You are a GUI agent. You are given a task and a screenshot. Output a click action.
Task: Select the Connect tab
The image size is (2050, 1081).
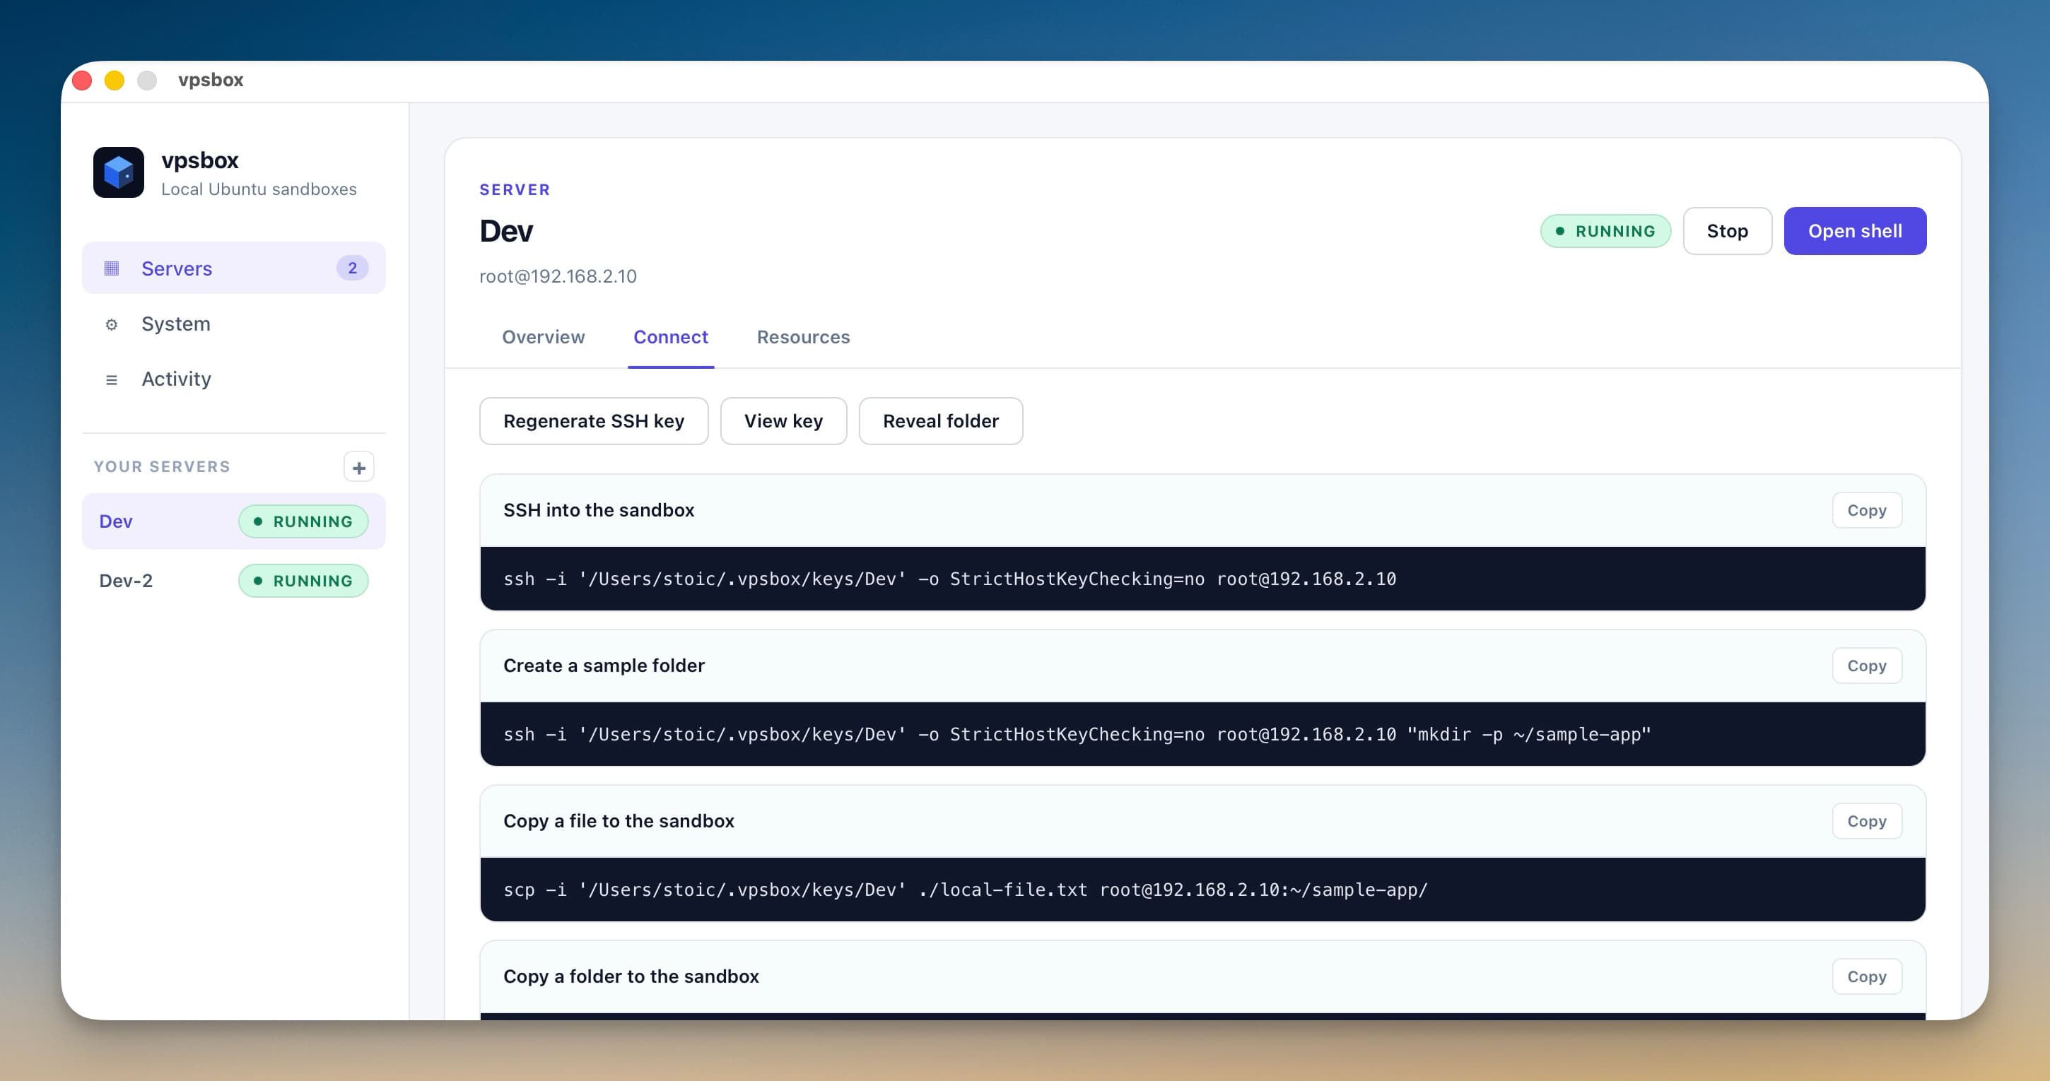[670, 337]
